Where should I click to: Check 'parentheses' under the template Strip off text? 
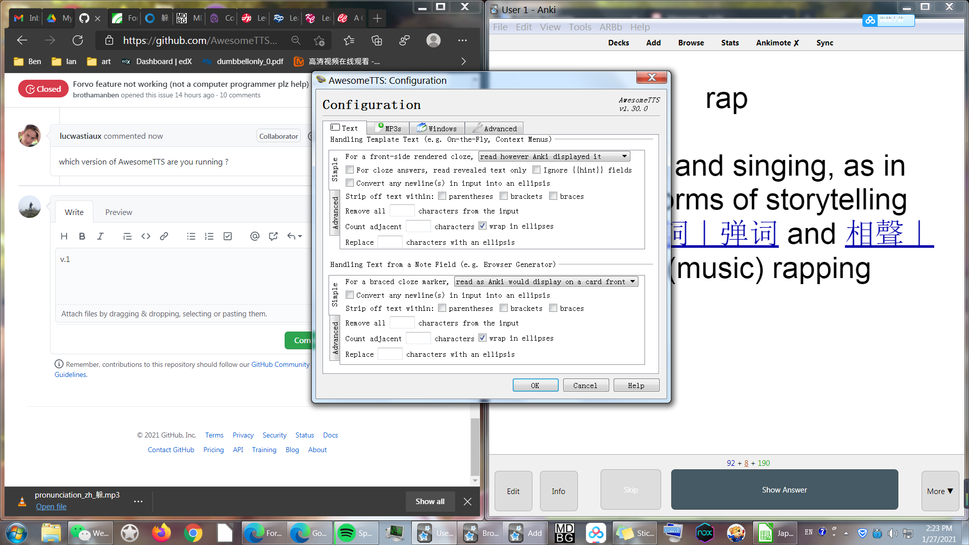point(442,196)
